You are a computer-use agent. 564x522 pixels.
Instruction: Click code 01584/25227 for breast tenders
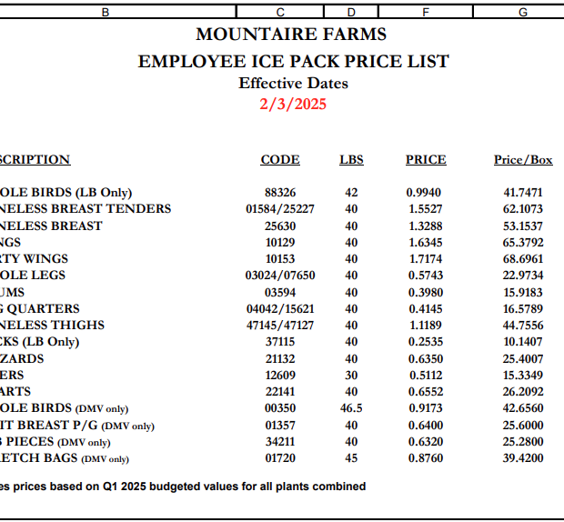[280, 209]
